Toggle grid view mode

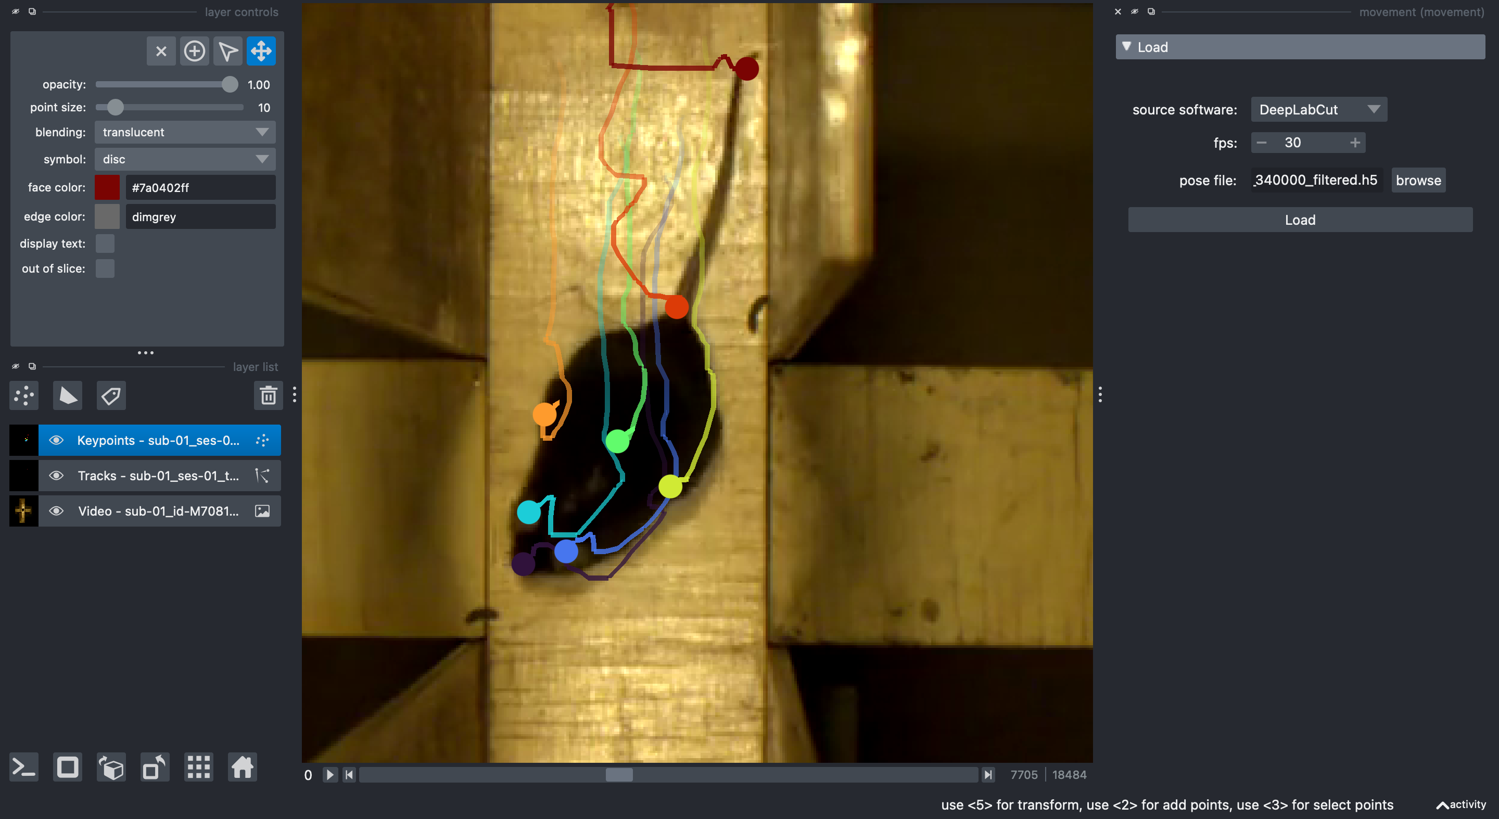[198, 767]
